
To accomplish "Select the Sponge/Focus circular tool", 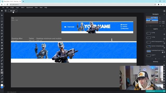I will (2, 49).
